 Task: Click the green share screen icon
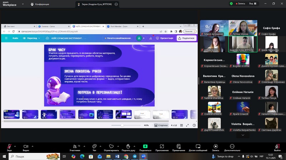coord(145,146)
